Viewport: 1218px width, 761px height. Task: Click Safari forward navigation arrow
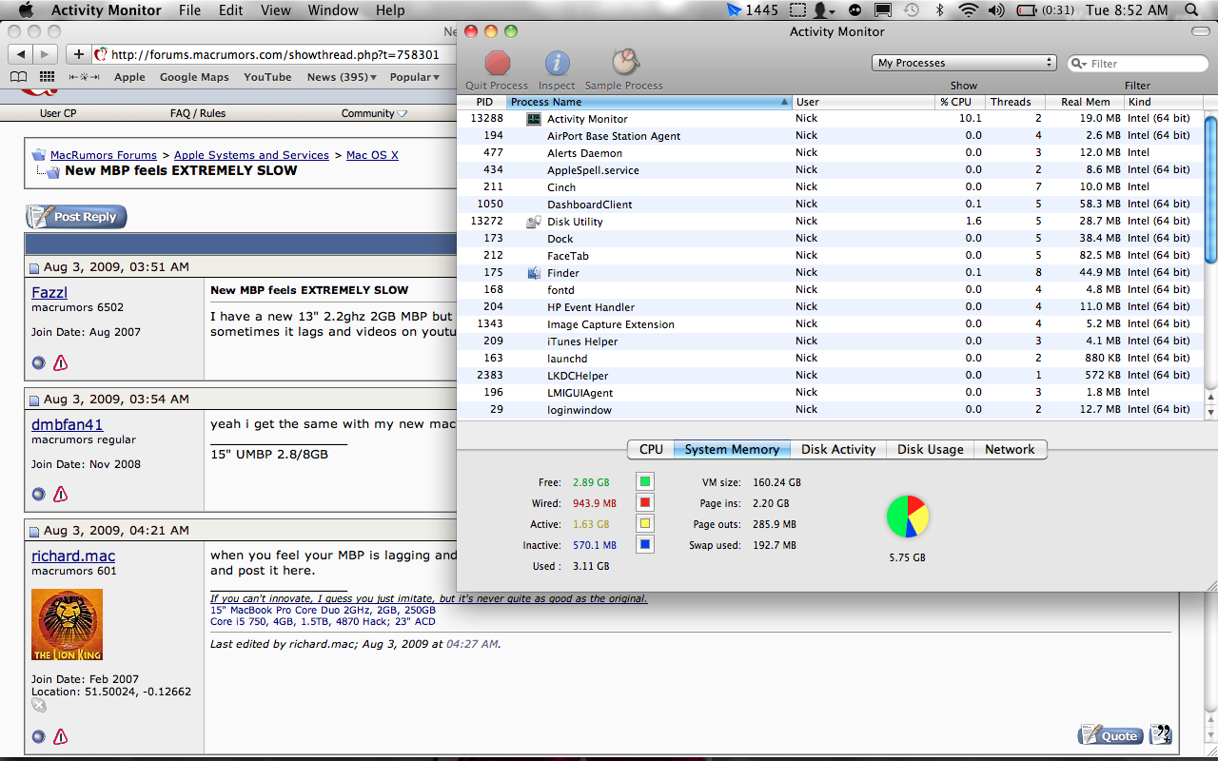click(x=45, y=54)
